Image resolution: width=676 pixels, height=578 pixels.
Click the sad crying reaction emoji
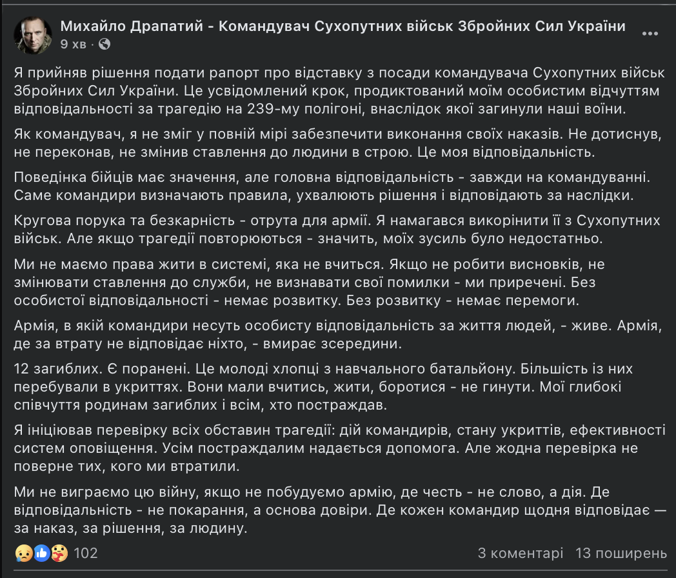[x=24, y=553]
